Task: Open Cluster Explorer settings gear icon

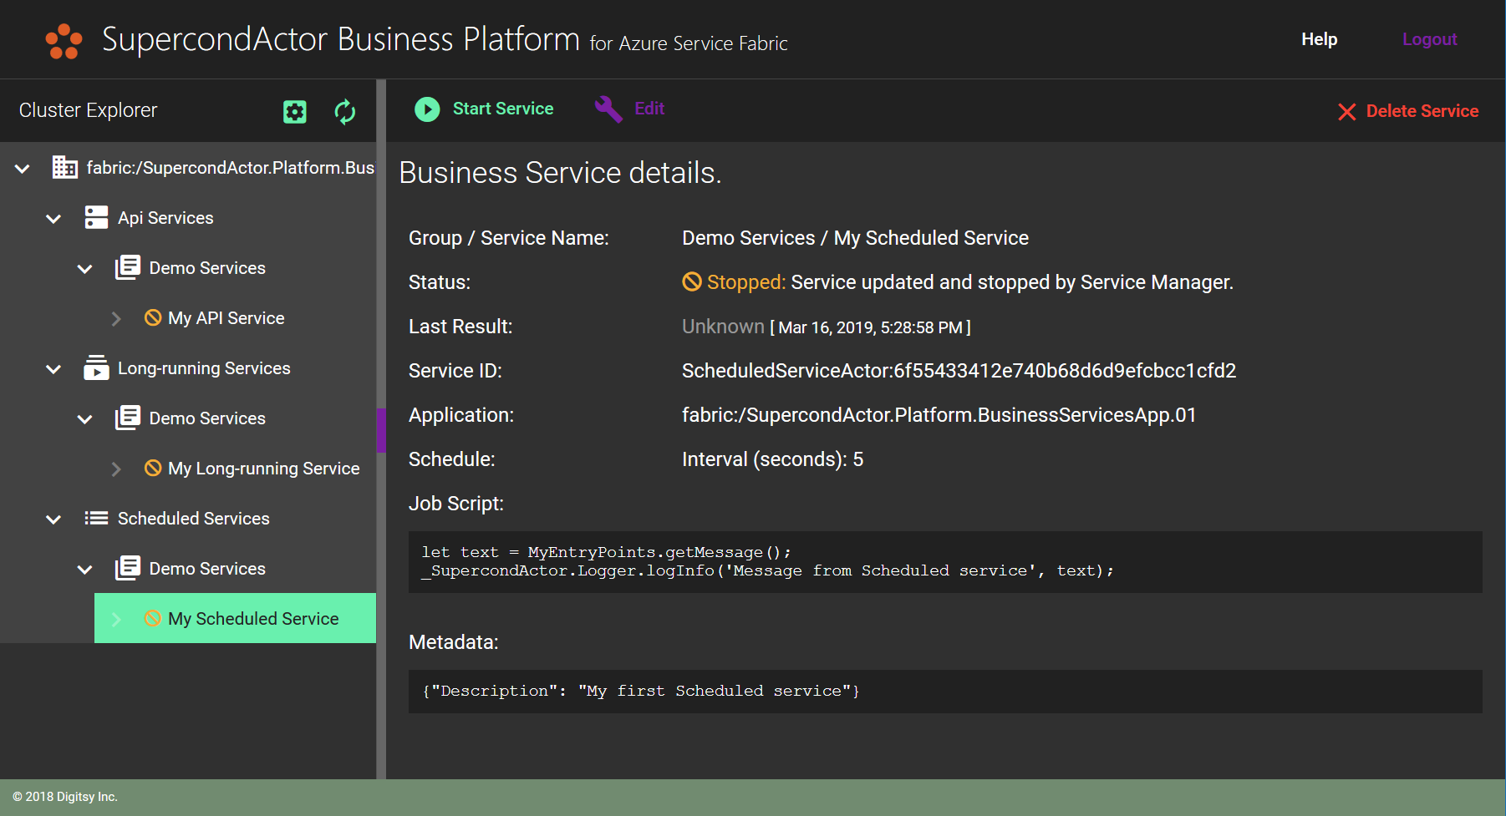Action: click(295, 112)
